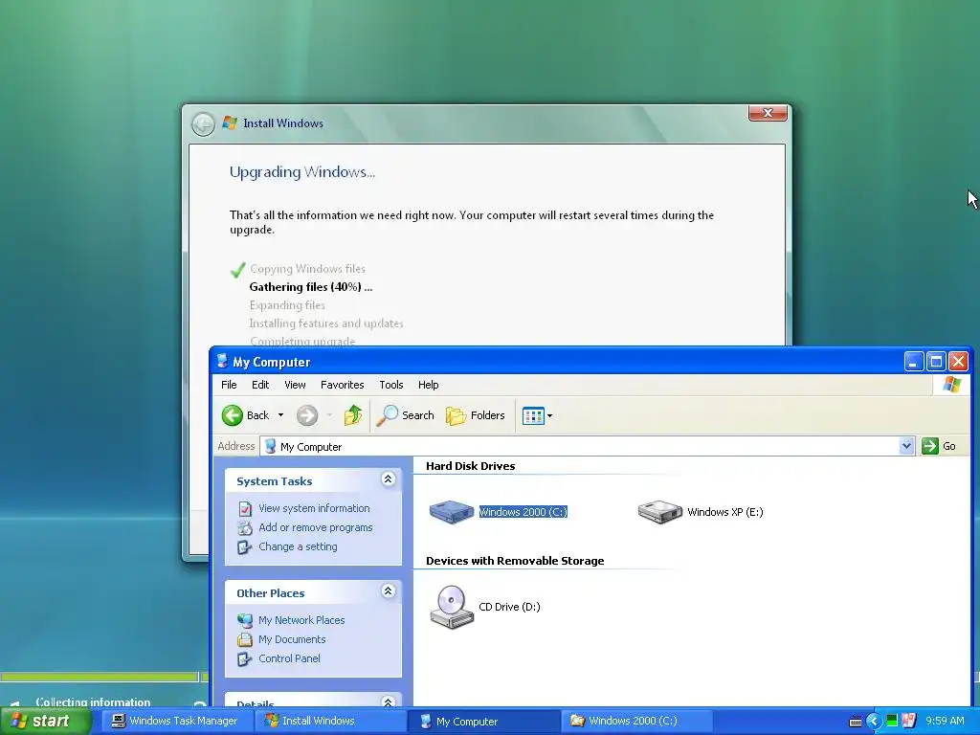
Task: Open the Back button history dropdown arrow
Action: click(x=280, y=415)
